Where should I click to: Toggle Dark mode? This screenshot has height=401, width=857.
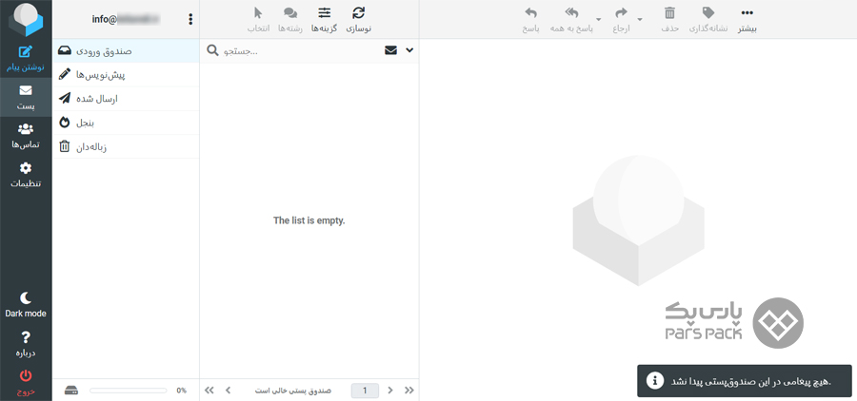[x=26, y=304]
